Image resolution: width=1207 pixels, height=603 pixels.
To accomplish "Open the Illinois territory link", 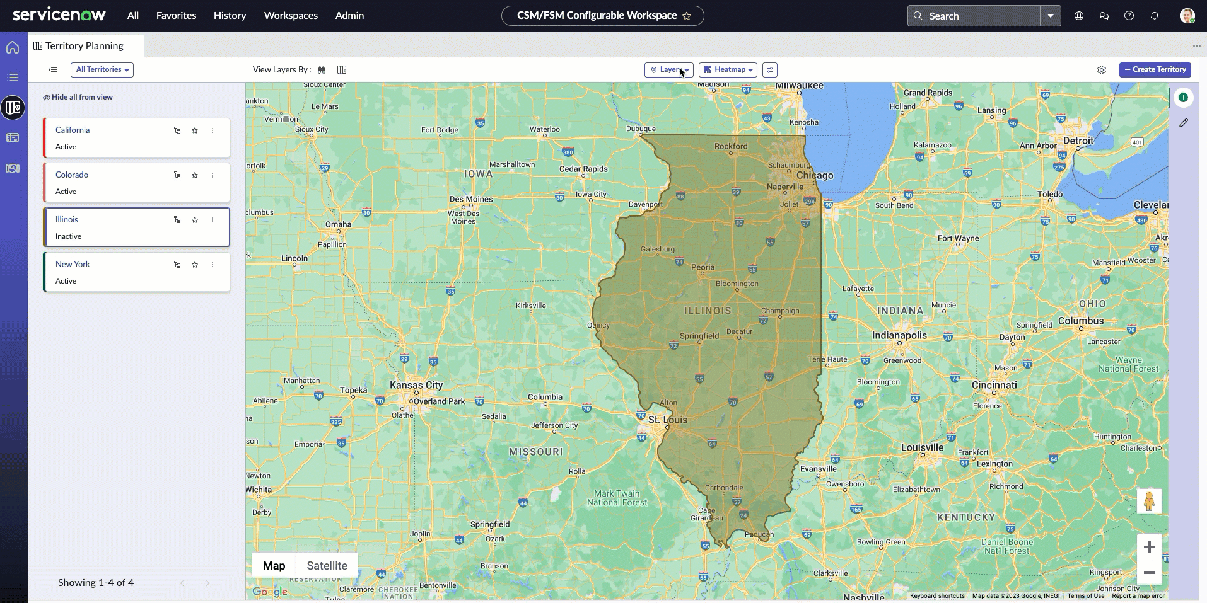I will coord(67,220).
